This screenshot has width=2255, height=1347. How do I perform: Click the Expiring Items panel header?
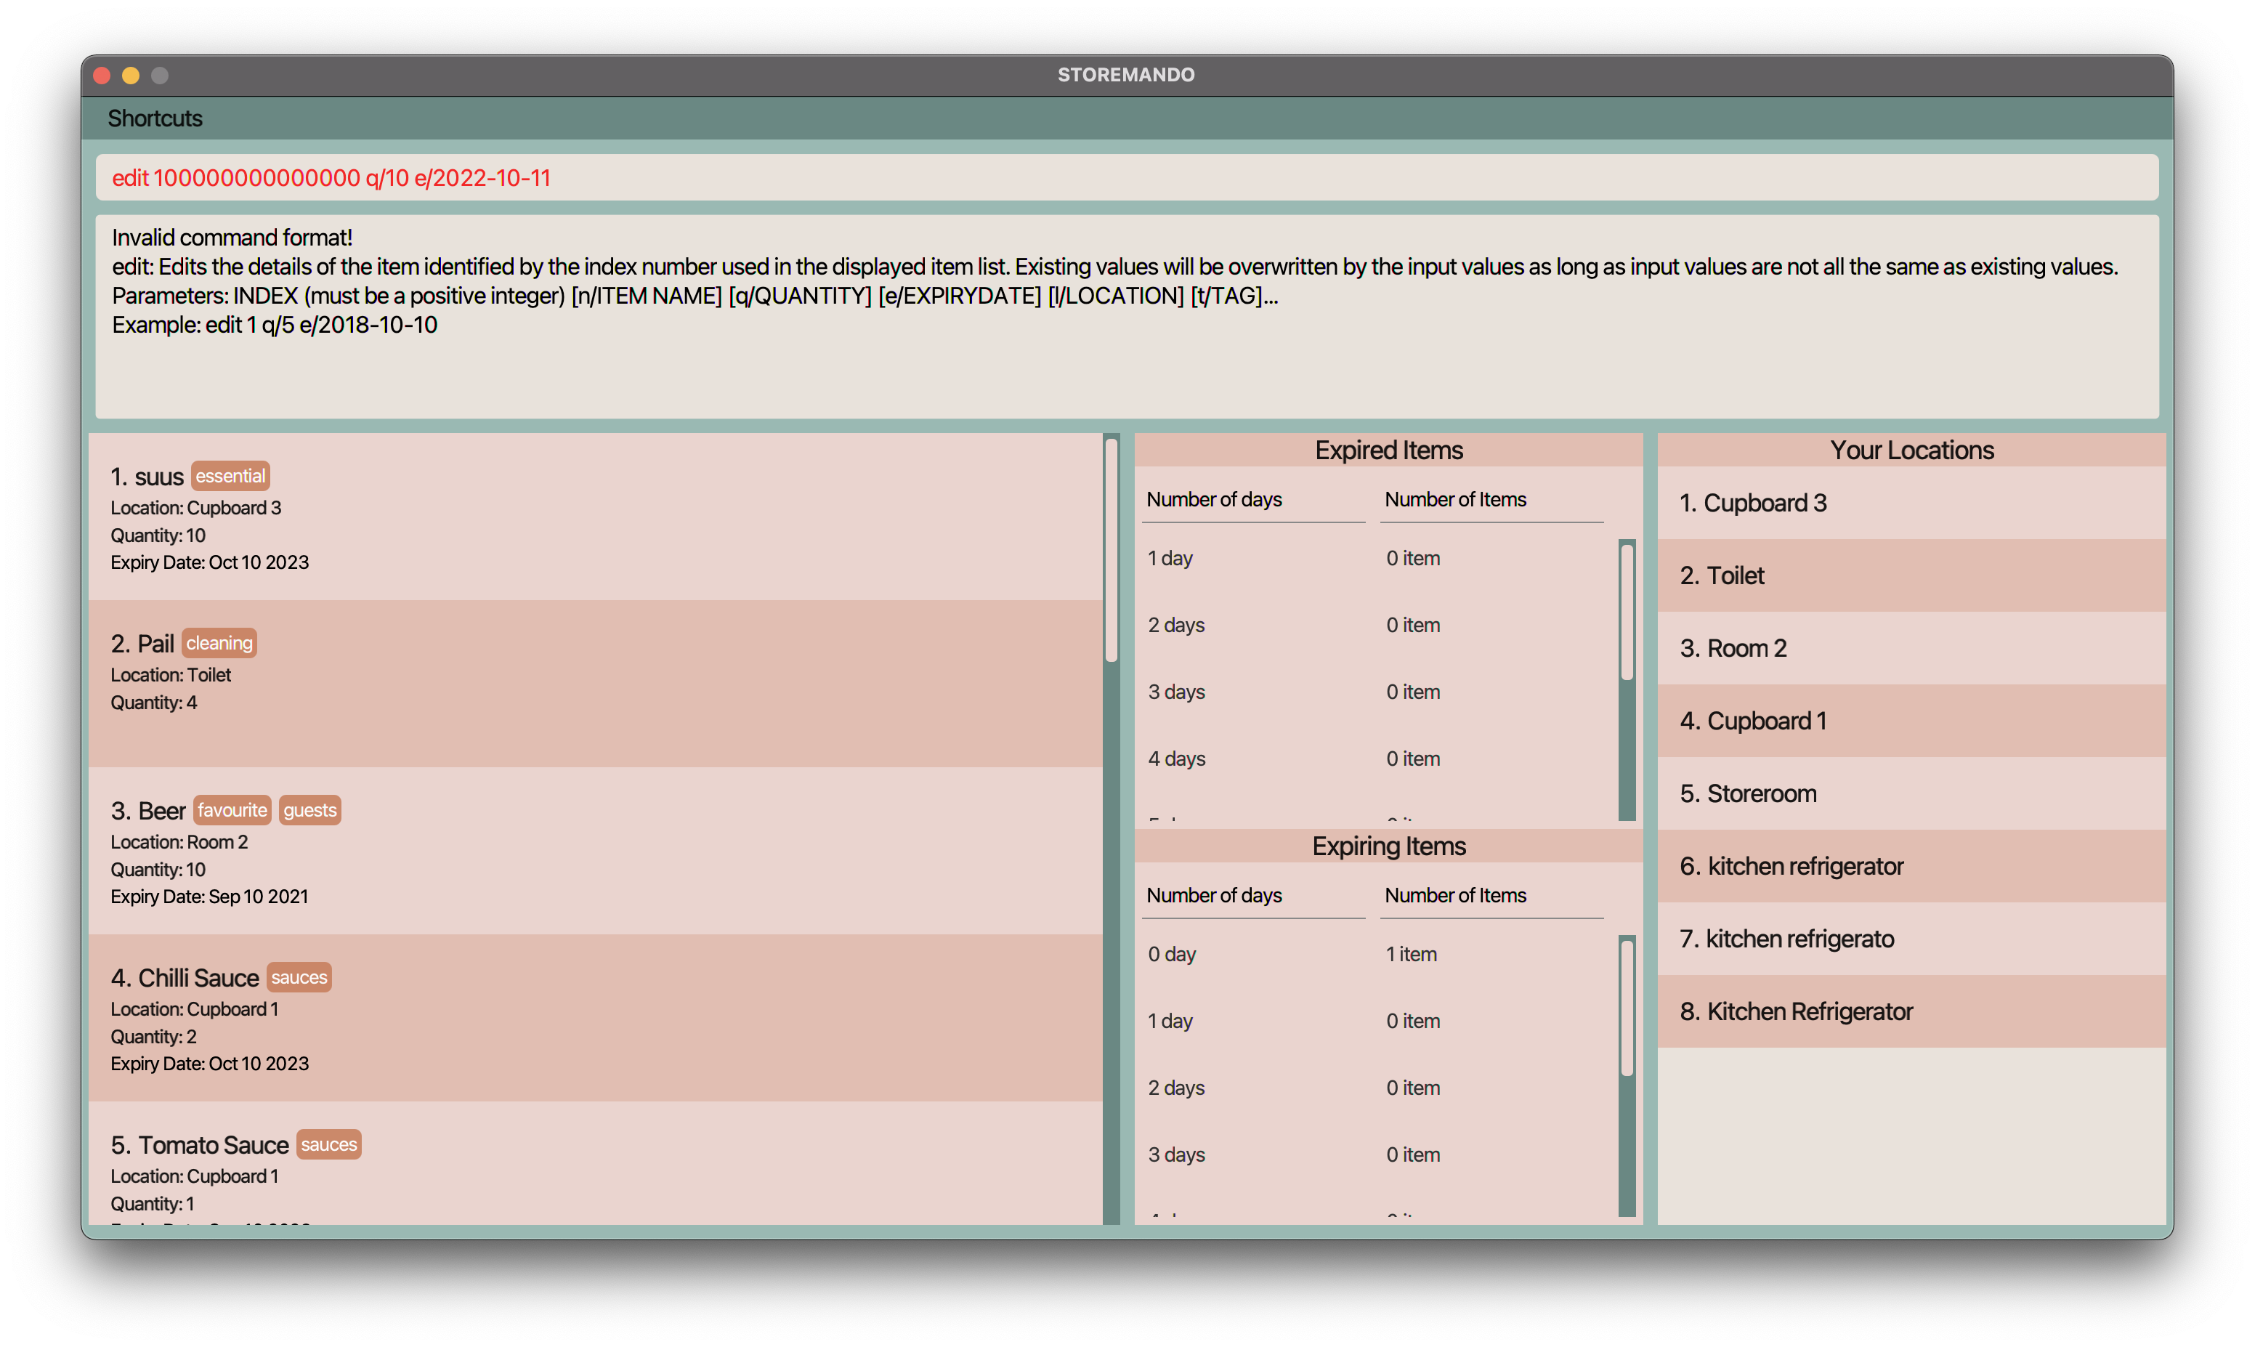click(x=1388, y=845)
